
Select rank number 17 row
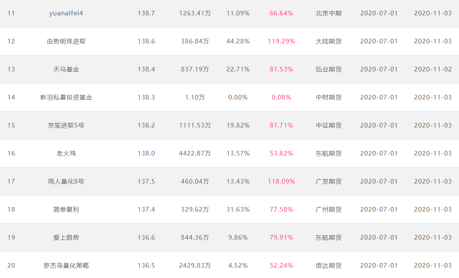click(x=230, y=182)
